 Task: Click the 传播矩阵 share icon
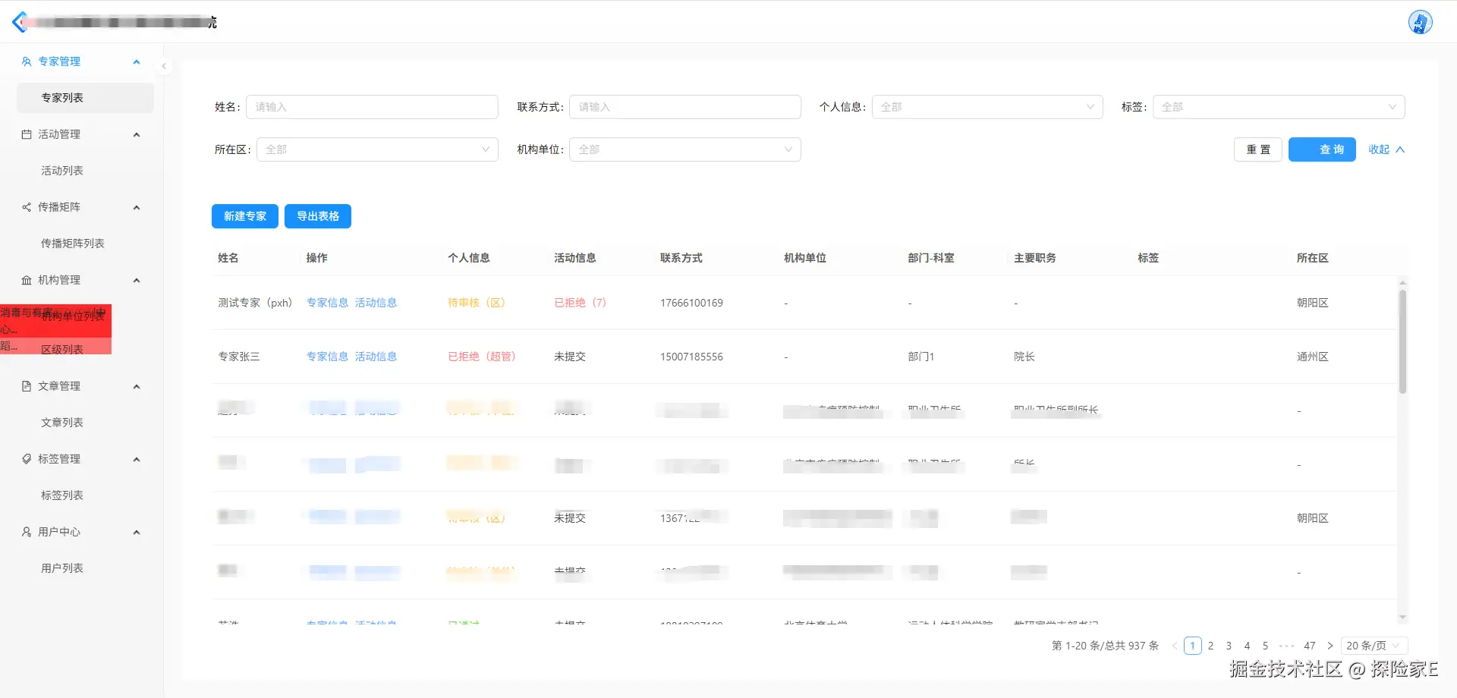pos(27,207)
